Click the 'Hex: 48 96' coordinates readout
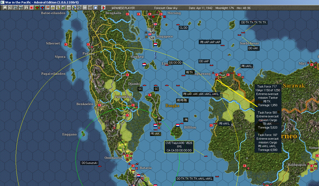319x186 pixels. click(243, 8)
